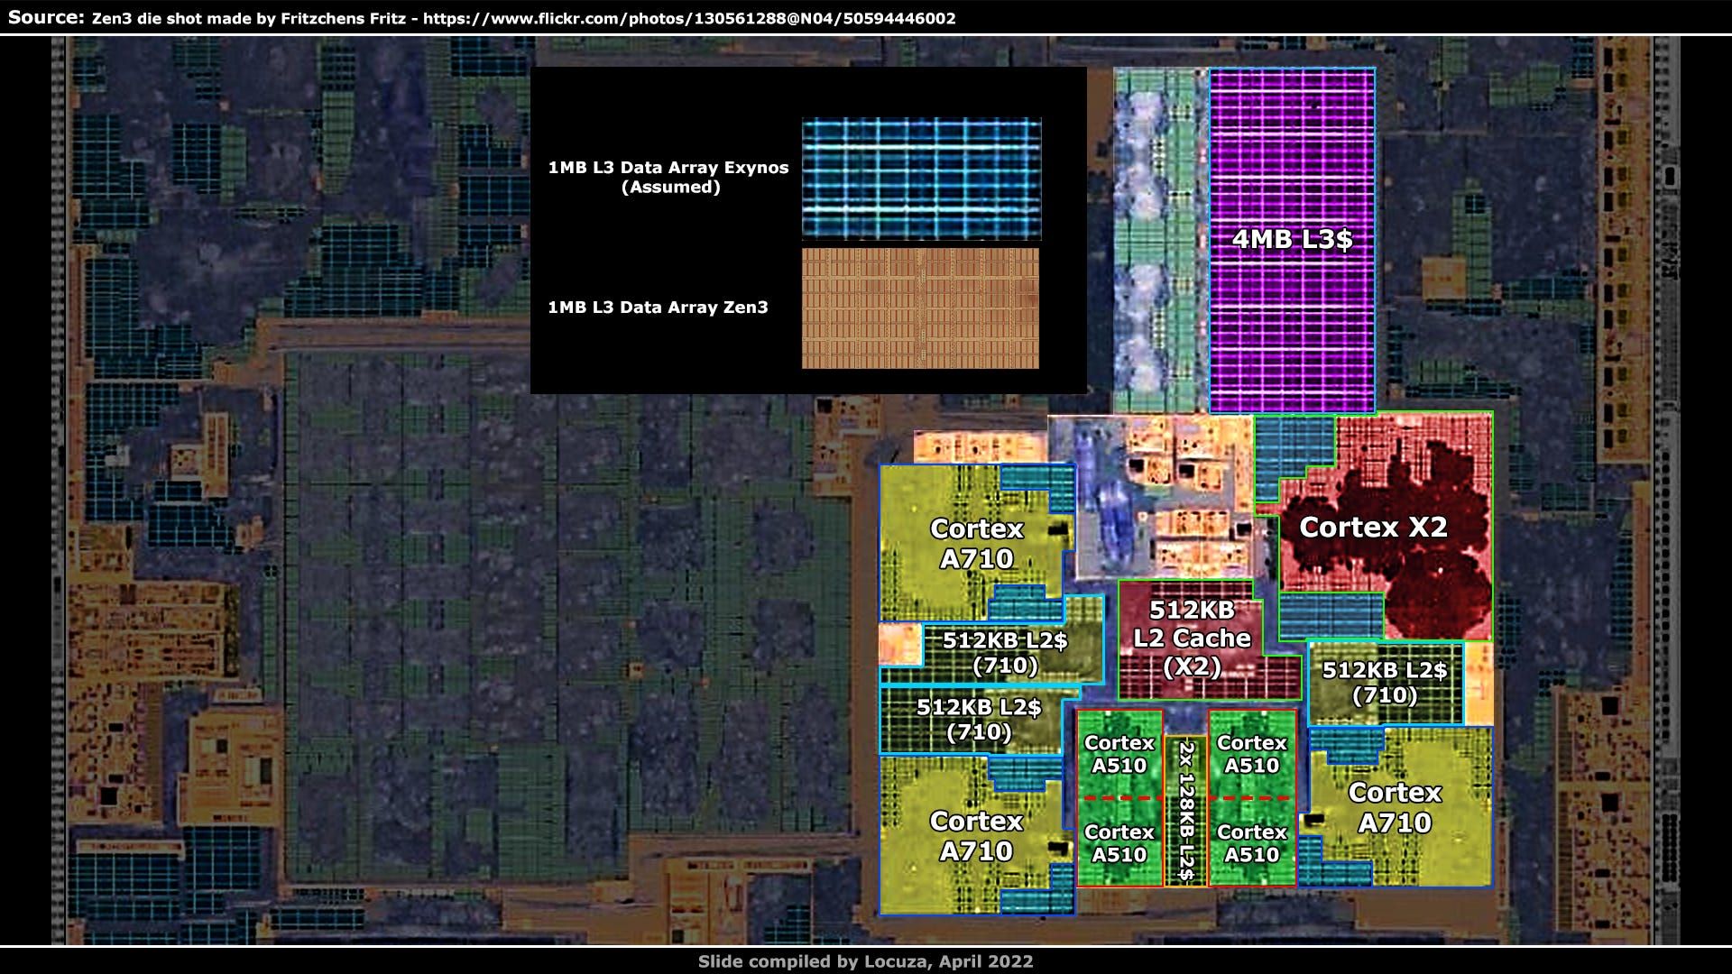Image resolution: width=1732 pixels, height=974 pixels.
Task: Click the lower-left 512KB L2$ (710) block
Action: pos(979,720)
